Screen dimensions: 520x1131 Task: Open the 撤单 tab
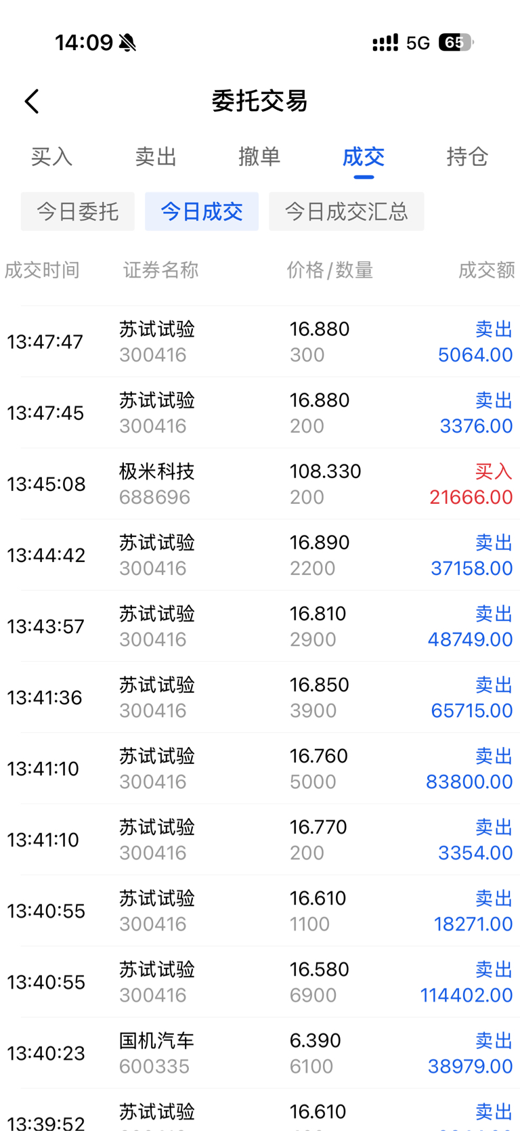click(x=259, y=157)
